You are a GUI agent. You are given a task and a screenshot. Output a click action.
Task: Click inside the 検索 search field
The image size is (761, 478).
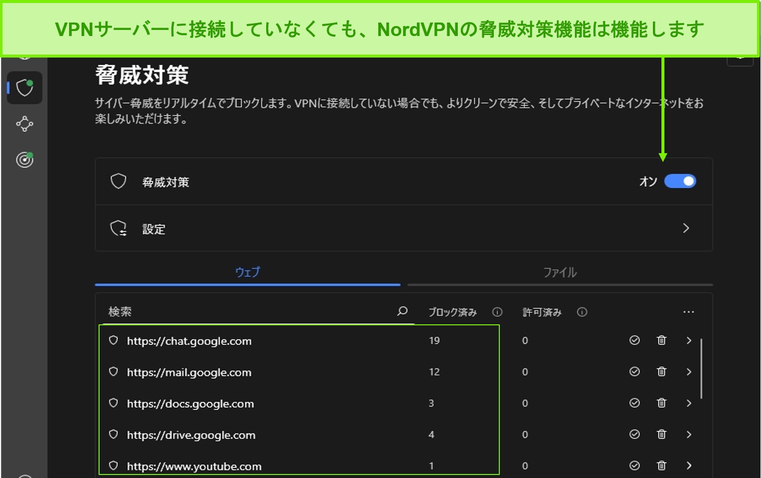tap(225, 311)
